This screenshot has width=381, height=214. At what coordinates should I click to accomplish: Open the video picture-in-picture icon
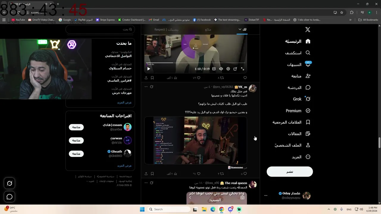235,69
